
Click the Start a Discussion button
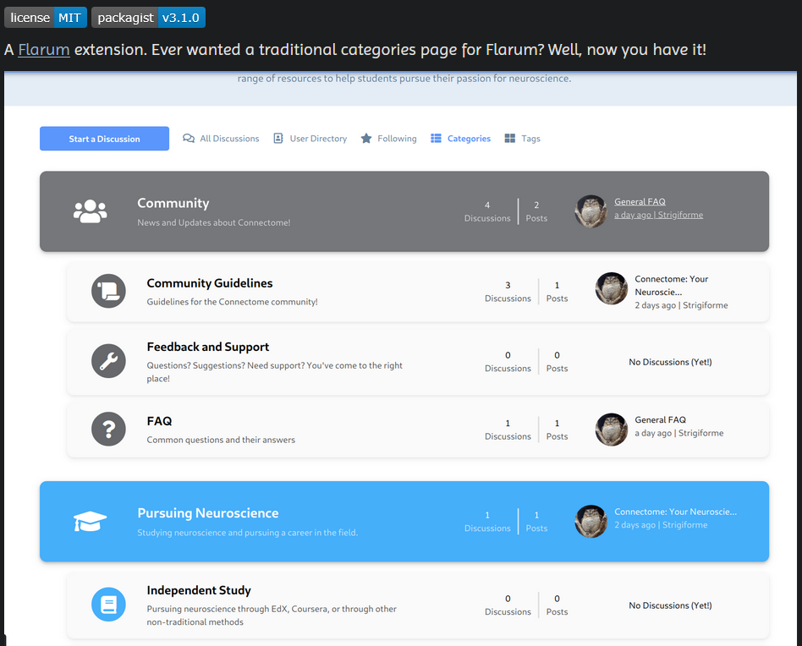point(104,139)
